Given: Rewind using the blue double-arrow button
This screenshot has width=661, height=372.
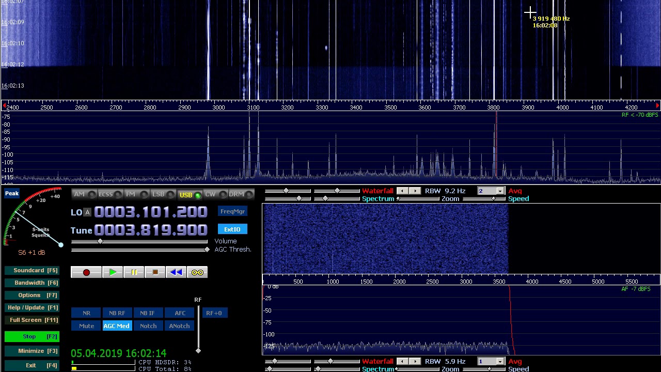Looking at the screenshot, I should click(176, 272).
